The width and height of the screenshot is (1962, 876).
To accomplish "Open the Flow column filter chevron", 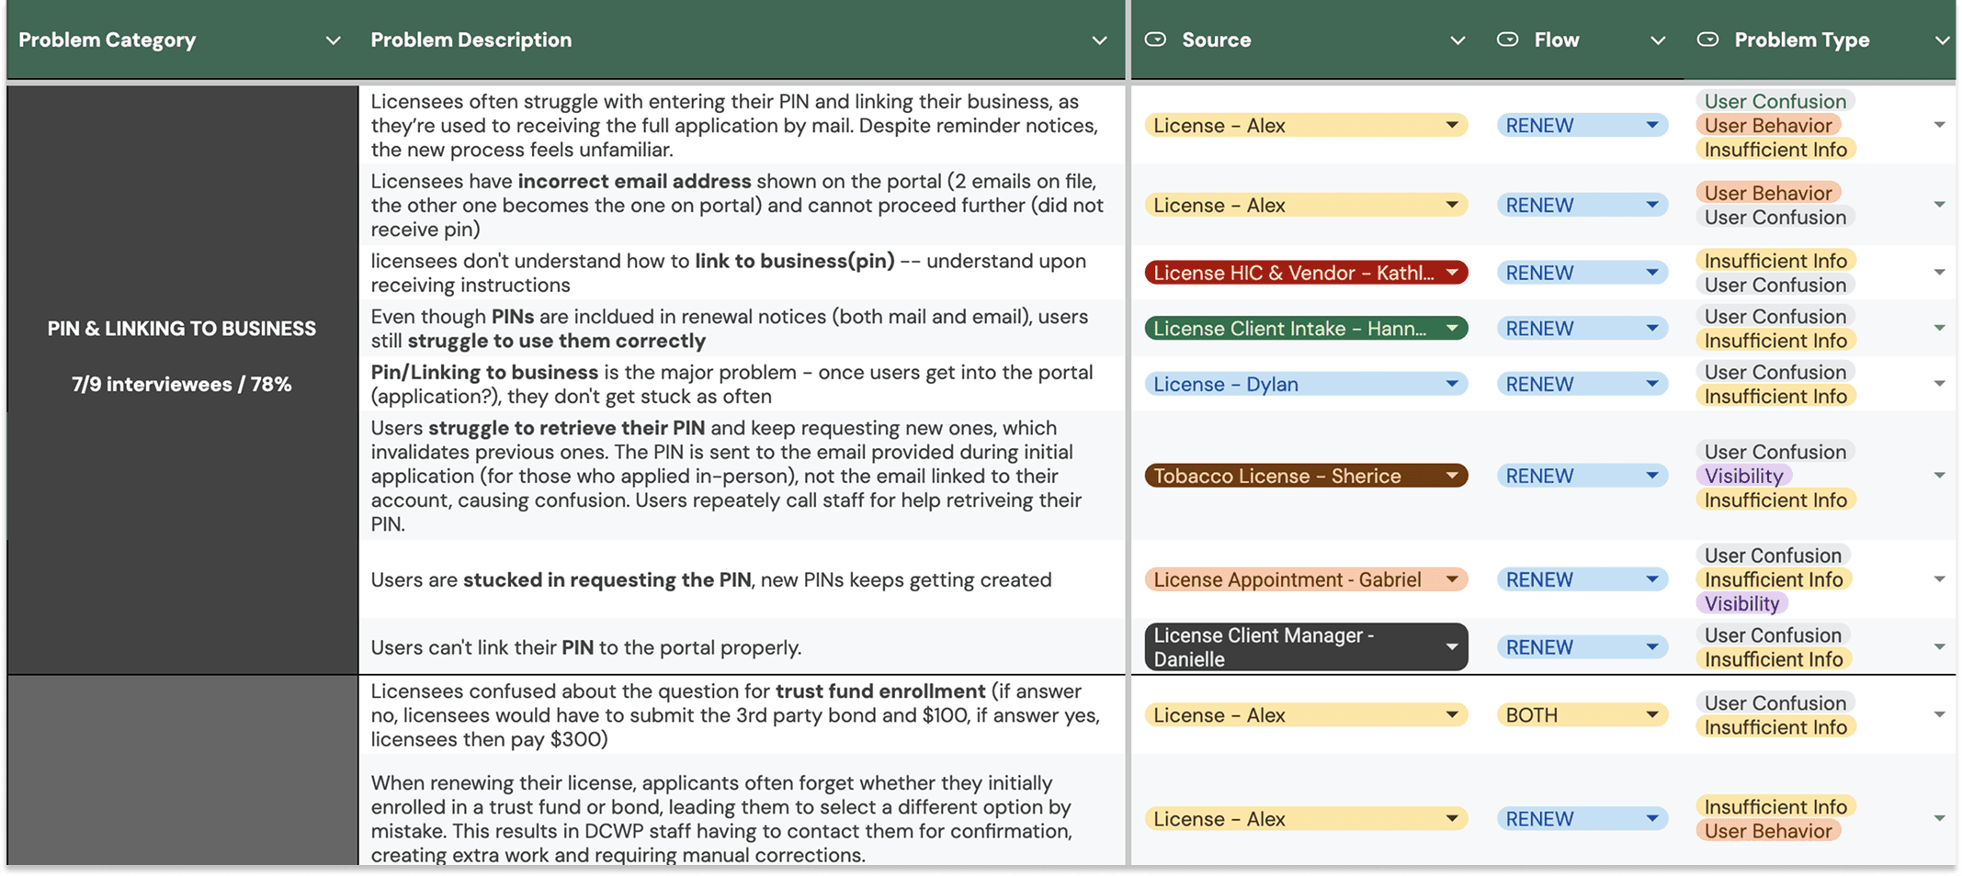I will click(x=1658, y=40).
